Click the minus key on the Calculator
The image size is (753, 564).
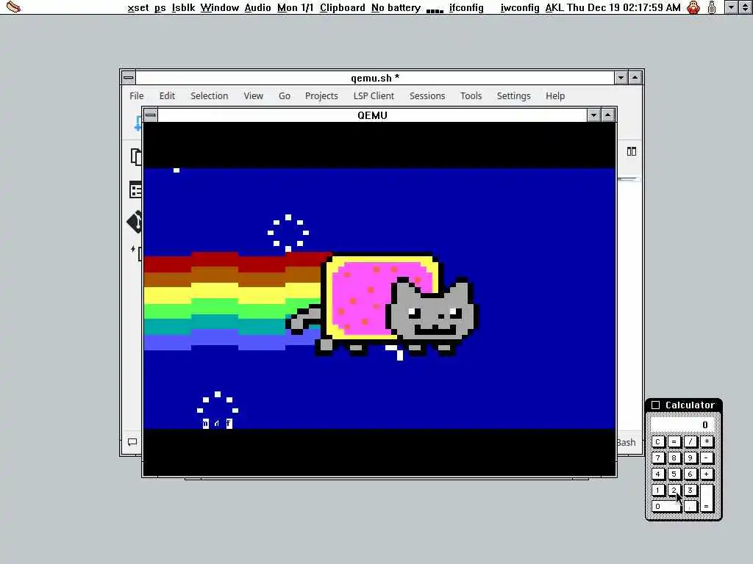tap(707, 458)
